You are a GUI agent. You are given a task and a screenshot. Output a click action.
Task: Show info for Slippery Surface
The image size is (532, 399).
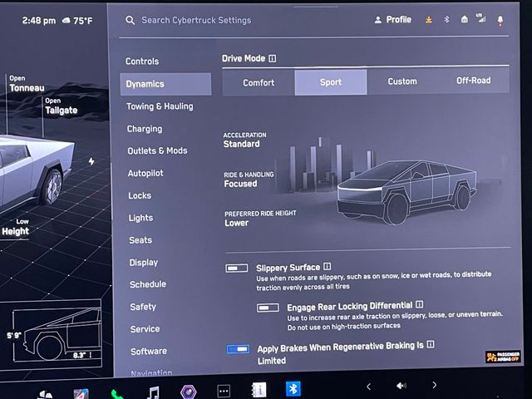tap(327, 266)
